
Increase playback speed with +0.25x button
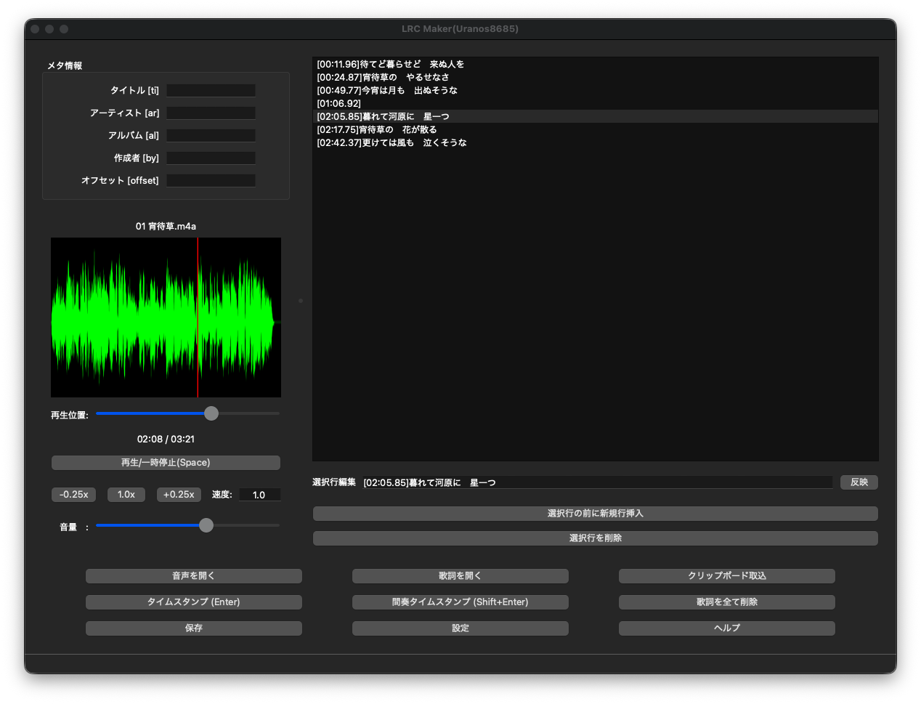click(179, 495)
